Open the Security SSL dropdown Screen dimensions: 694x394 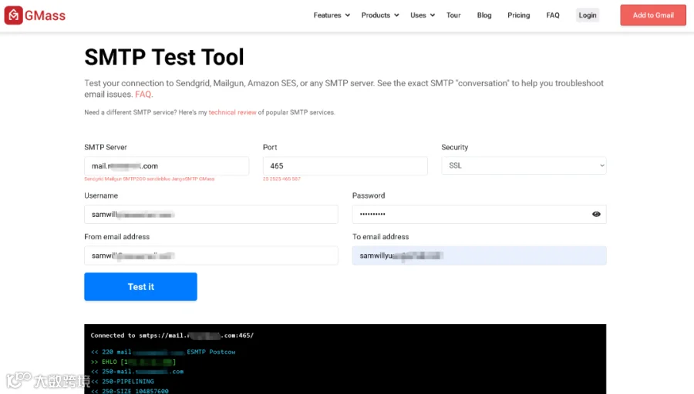click(524, 165)
